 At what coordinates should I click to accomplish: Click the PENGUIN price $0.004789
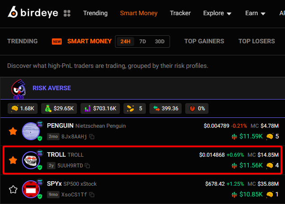coord(217,126)
